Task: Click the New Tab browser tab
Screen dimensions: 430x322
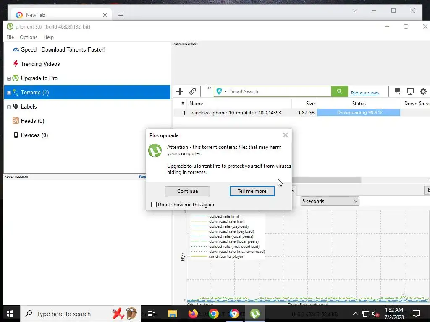Action: point(61,15)
